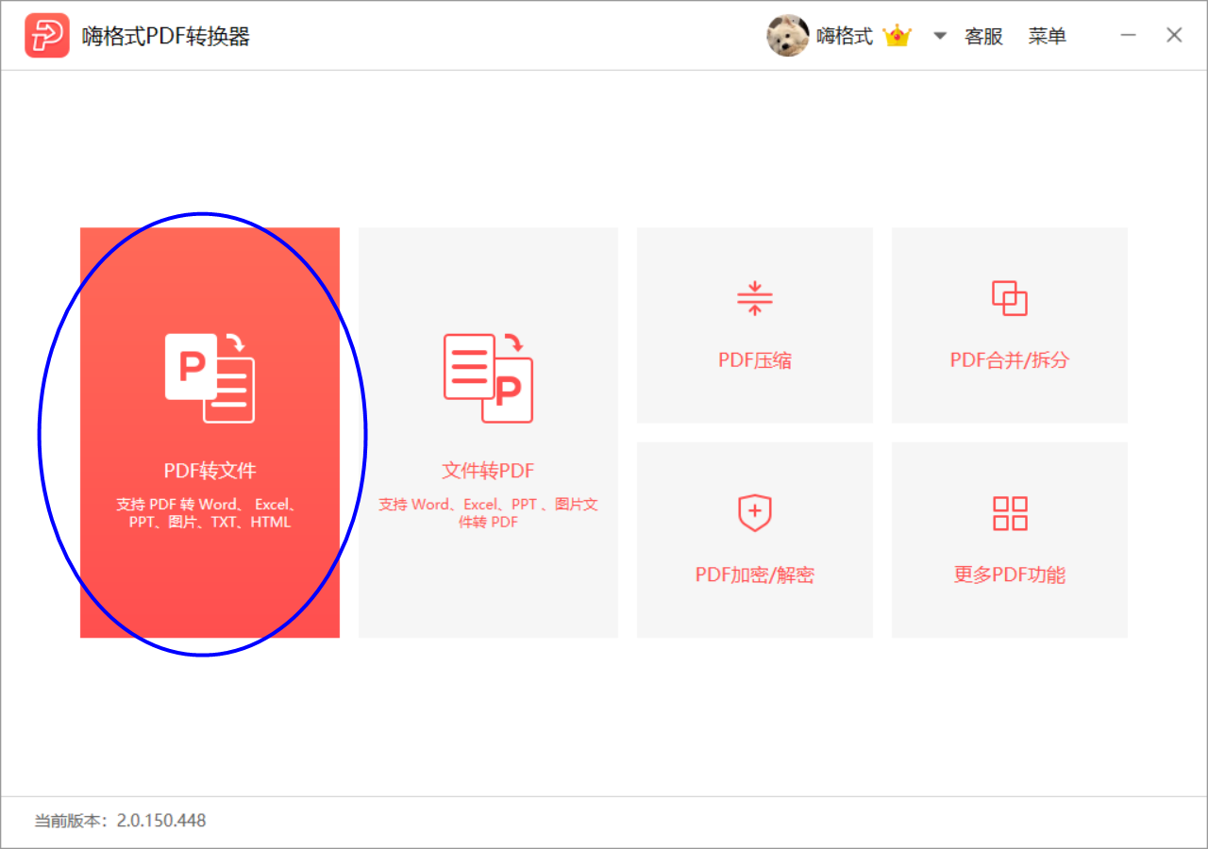Click the PDF转文件 title text
1208x849 pixels.
pyautogui.click(x=210, y=471)
